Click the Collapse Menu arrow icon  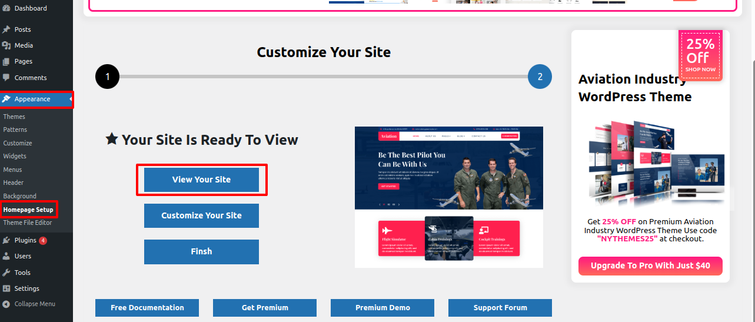[x=6, y=304]
